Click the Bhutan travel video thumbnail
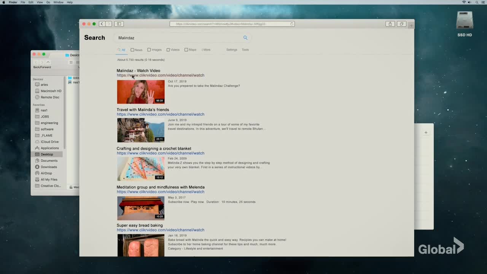This screenshot has width=487, height=274. [x=141, y=130]
